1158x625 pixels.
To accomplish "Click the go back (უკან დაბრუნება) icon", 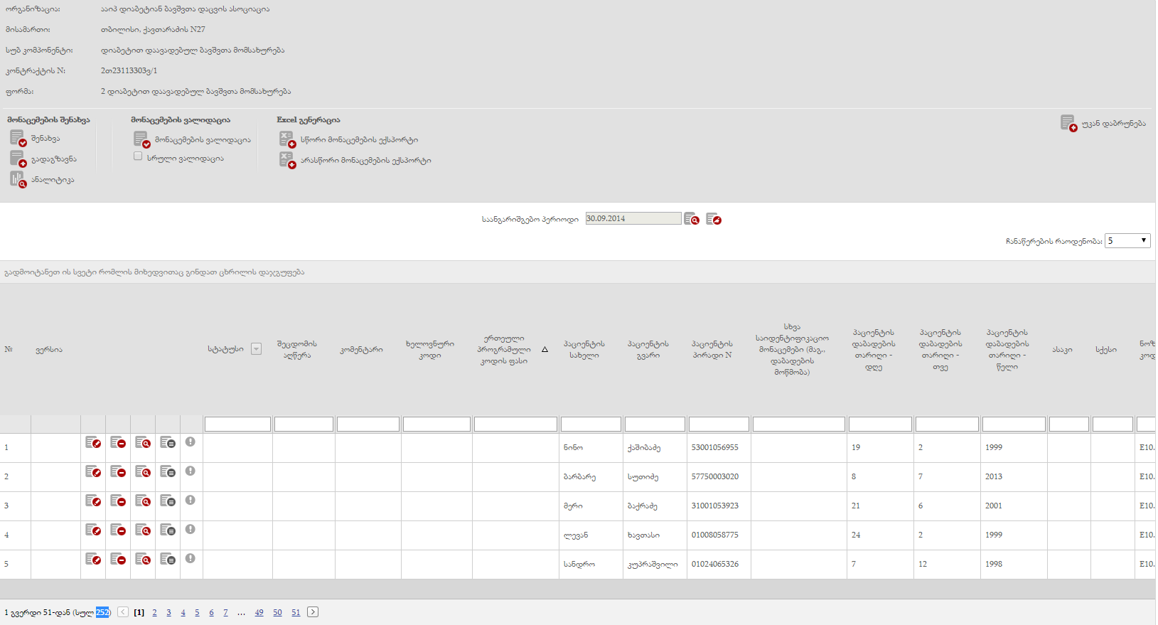I will coord(1068,124).
